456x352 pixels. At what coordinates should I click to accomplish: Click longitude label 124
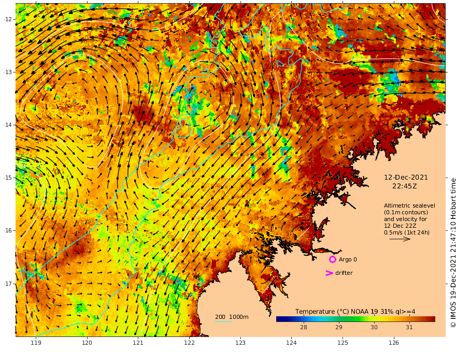(291, 343)
